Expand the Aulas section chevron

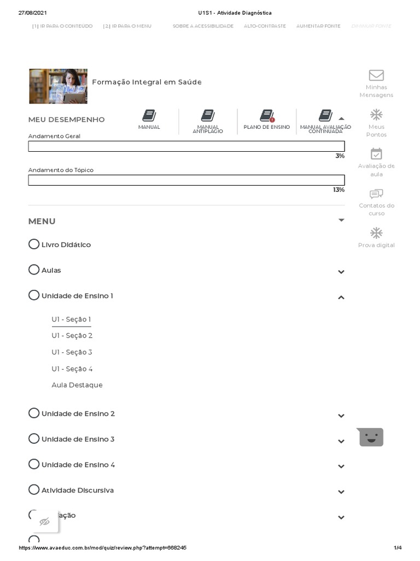(x=341, y=272)
